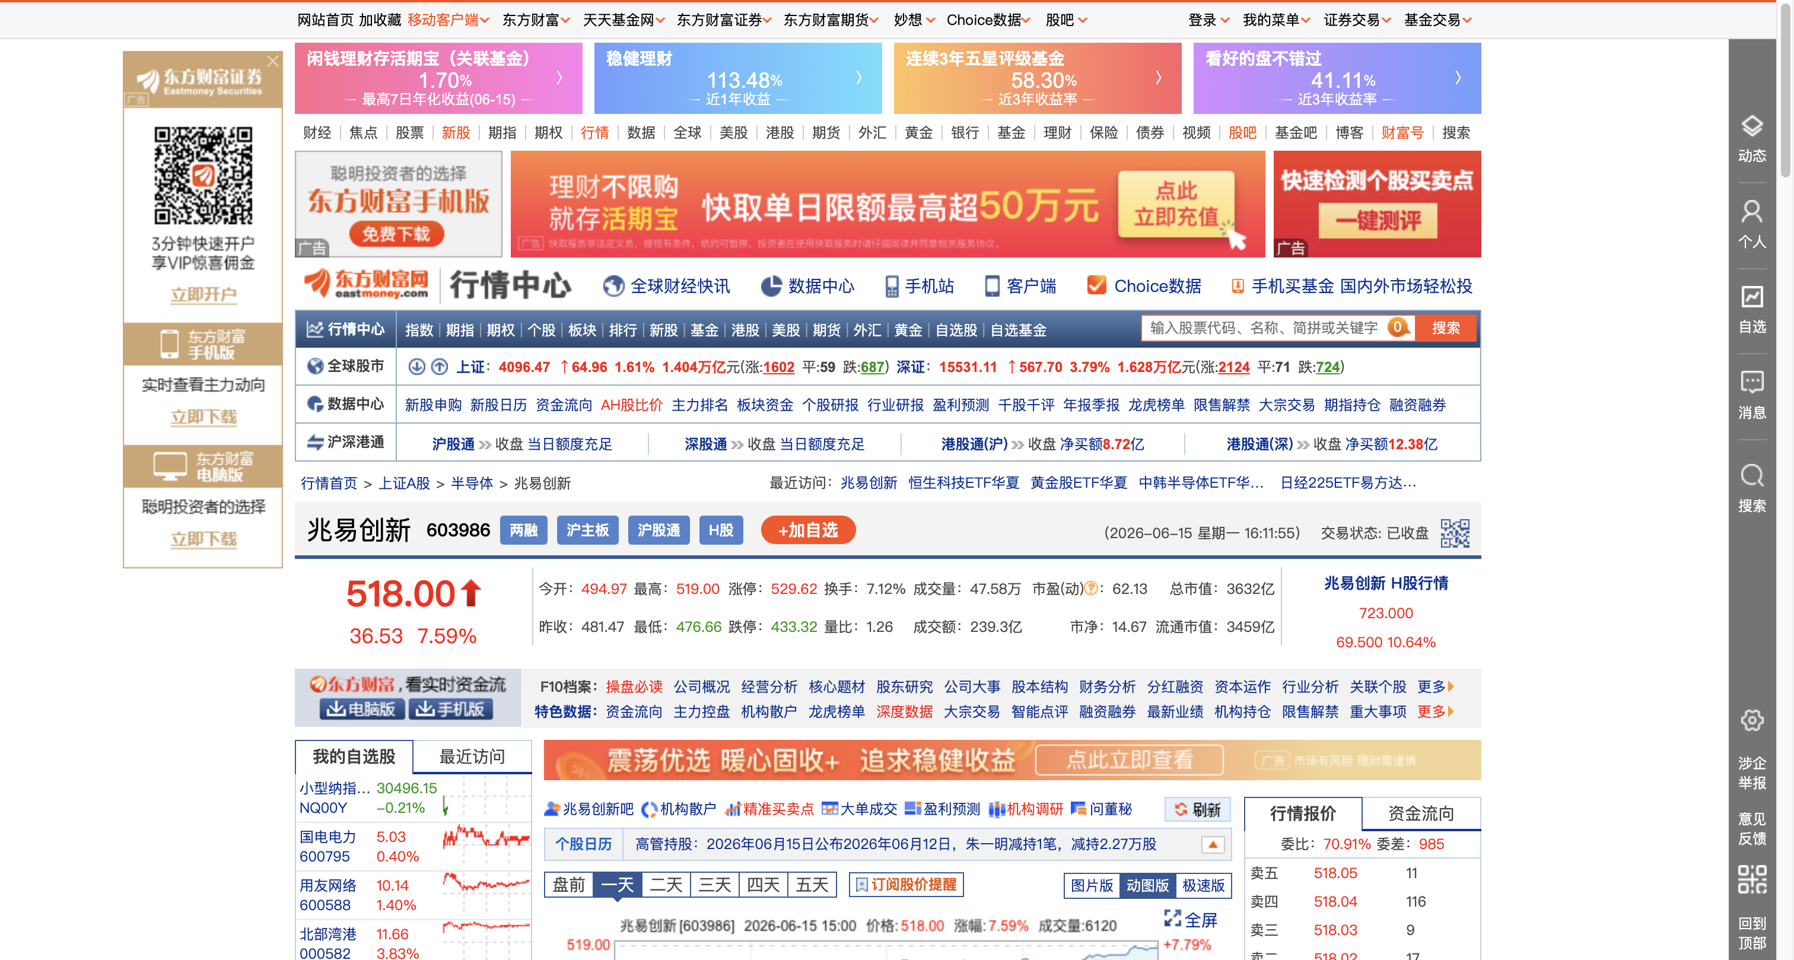Close the 东方财富证券 floating ad panel
The width and height of the screenshot is (1794, 960).
[273, 61]
